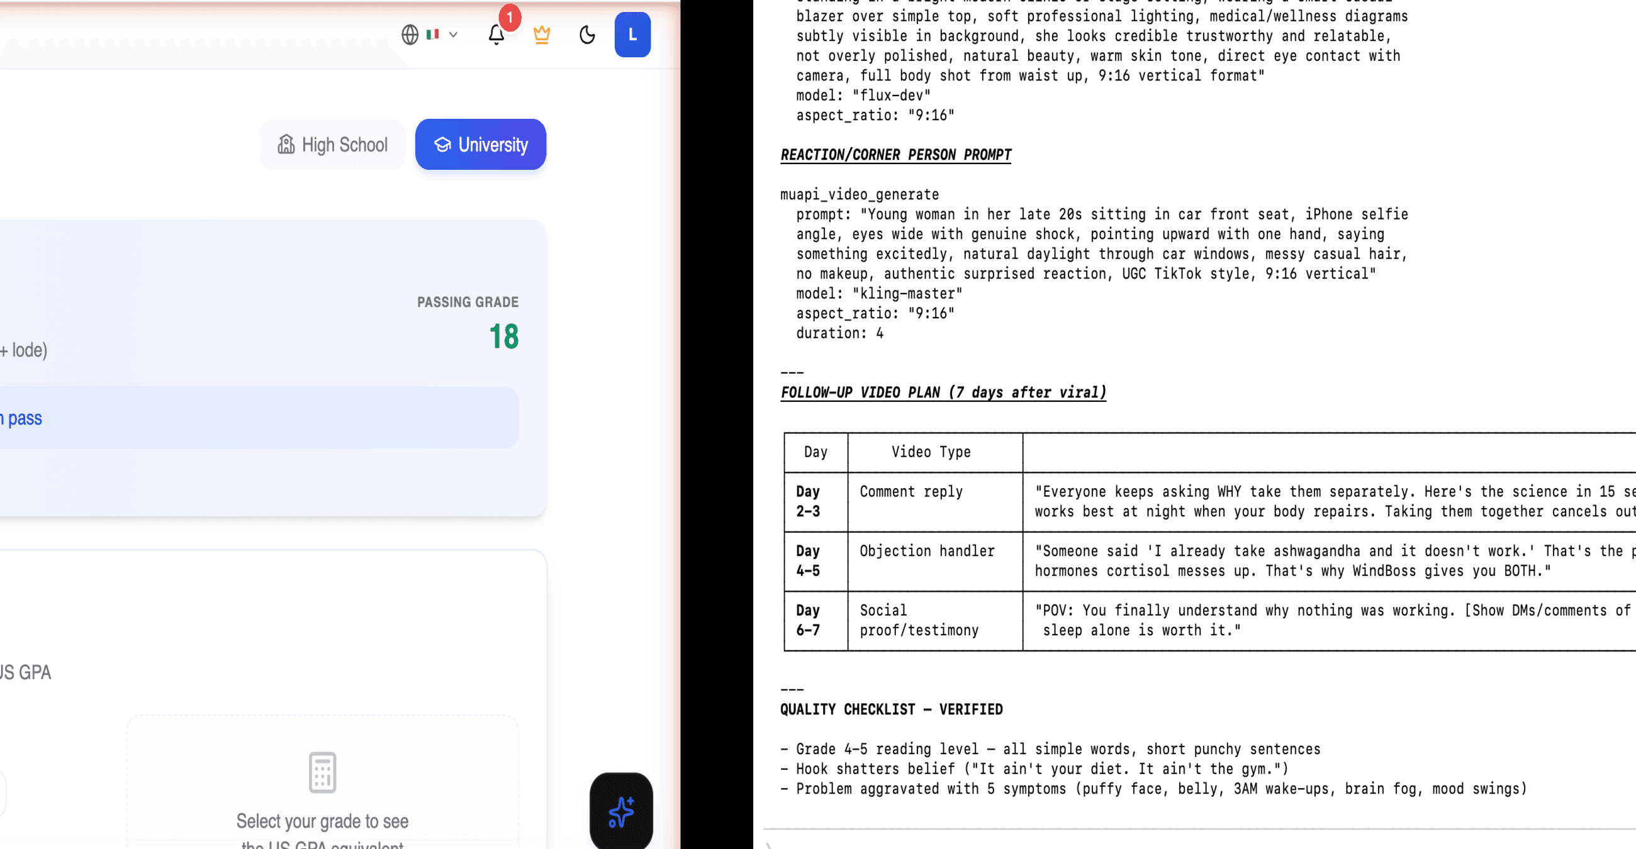This screenshot has height=849, width=1636.
Task: Select the Comment reply table cell
Action: tap(910, 492)
